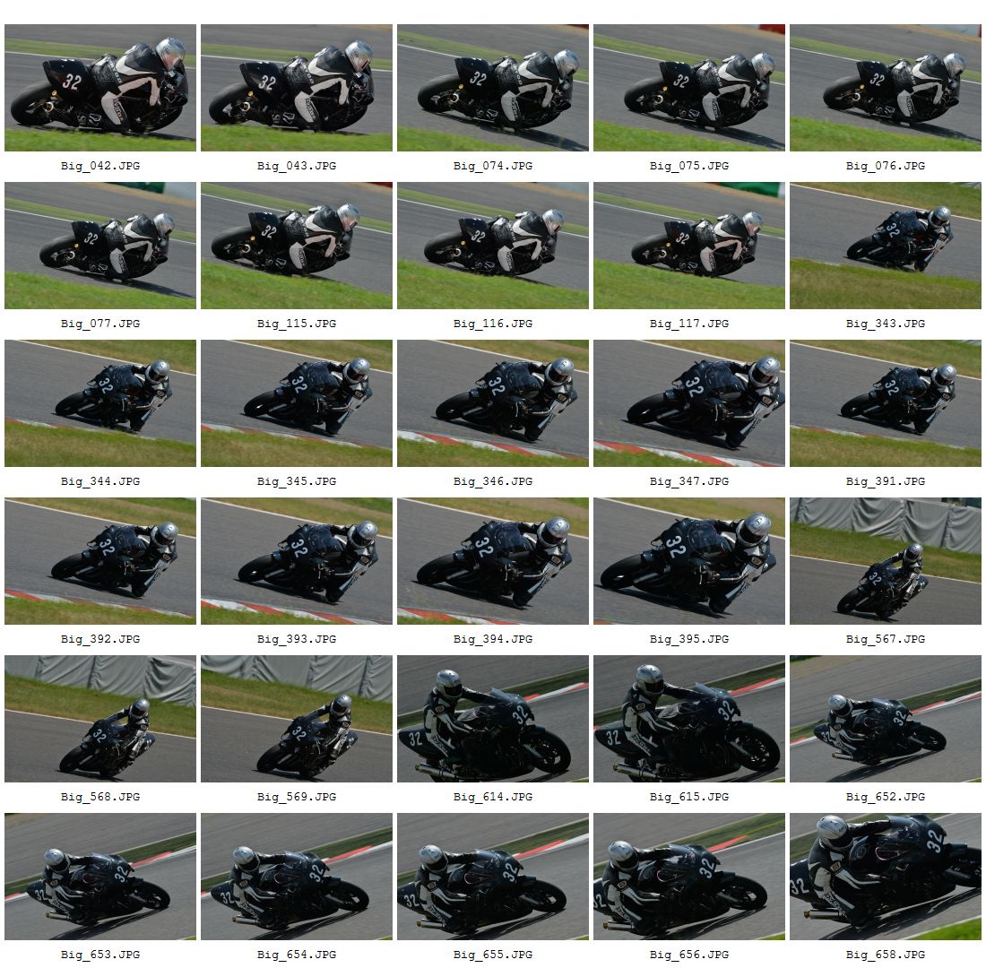Select the Big_116.JPG thumbnail
Viewport: 986px width, 968px height.
click(x=492, y=246)
